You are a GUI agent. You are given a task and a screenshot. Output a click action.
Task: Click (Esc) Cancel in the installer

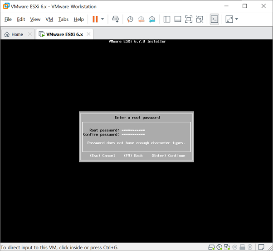102,156
